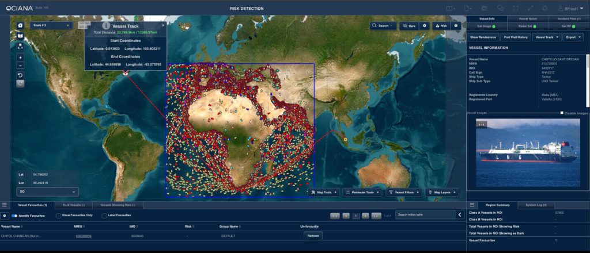
Task: Open the chat messages icon
Action: (x=500, y=8)
